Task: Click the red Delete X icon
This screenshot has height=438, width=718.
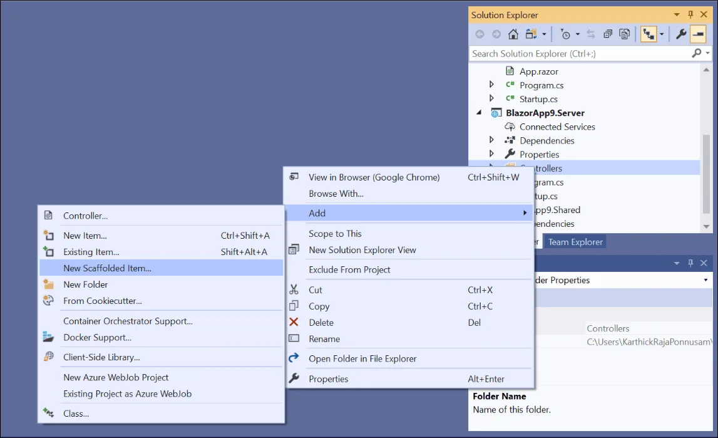Action: coord(294,322)
